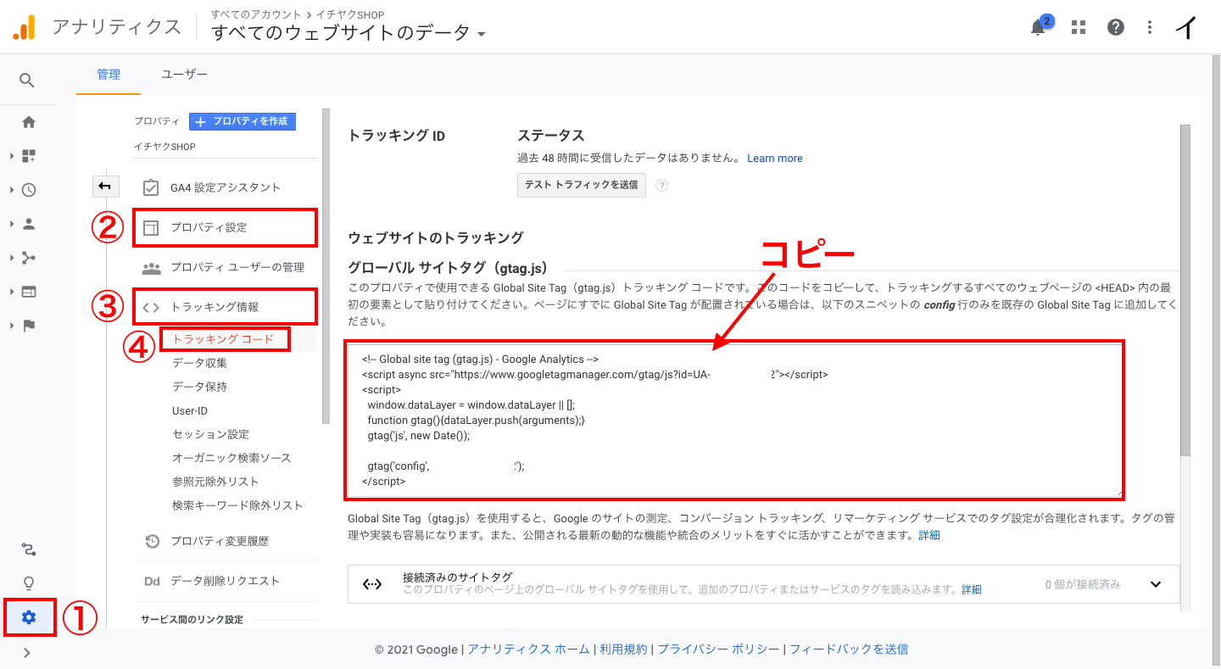
Task: Click the Analytics logo
Action: (25, 27)
